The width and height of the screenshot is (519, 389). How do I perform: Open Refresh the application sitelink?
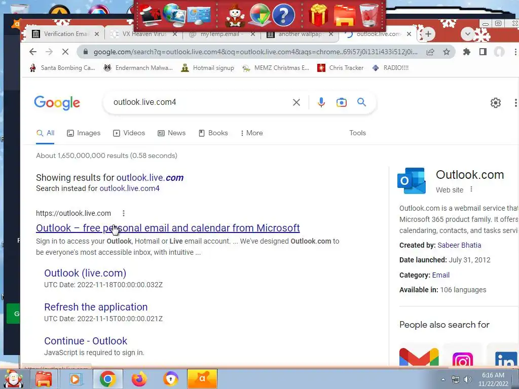[x=96, y=307]
